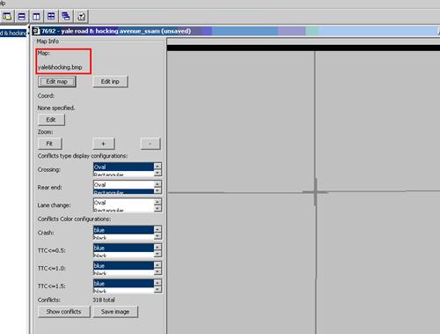Select blue in the TTC<=0.5 color list

[123, 248]
